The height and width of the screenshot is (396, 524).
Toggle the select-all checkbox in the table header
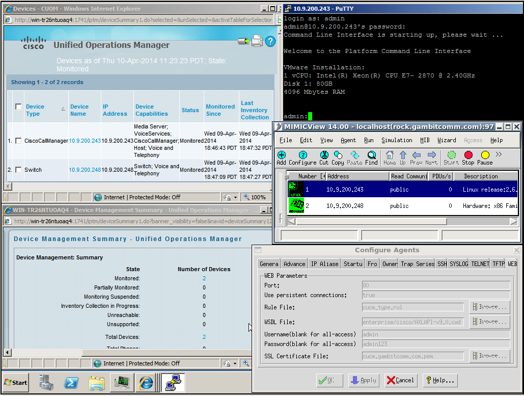(x=18, y=107)
